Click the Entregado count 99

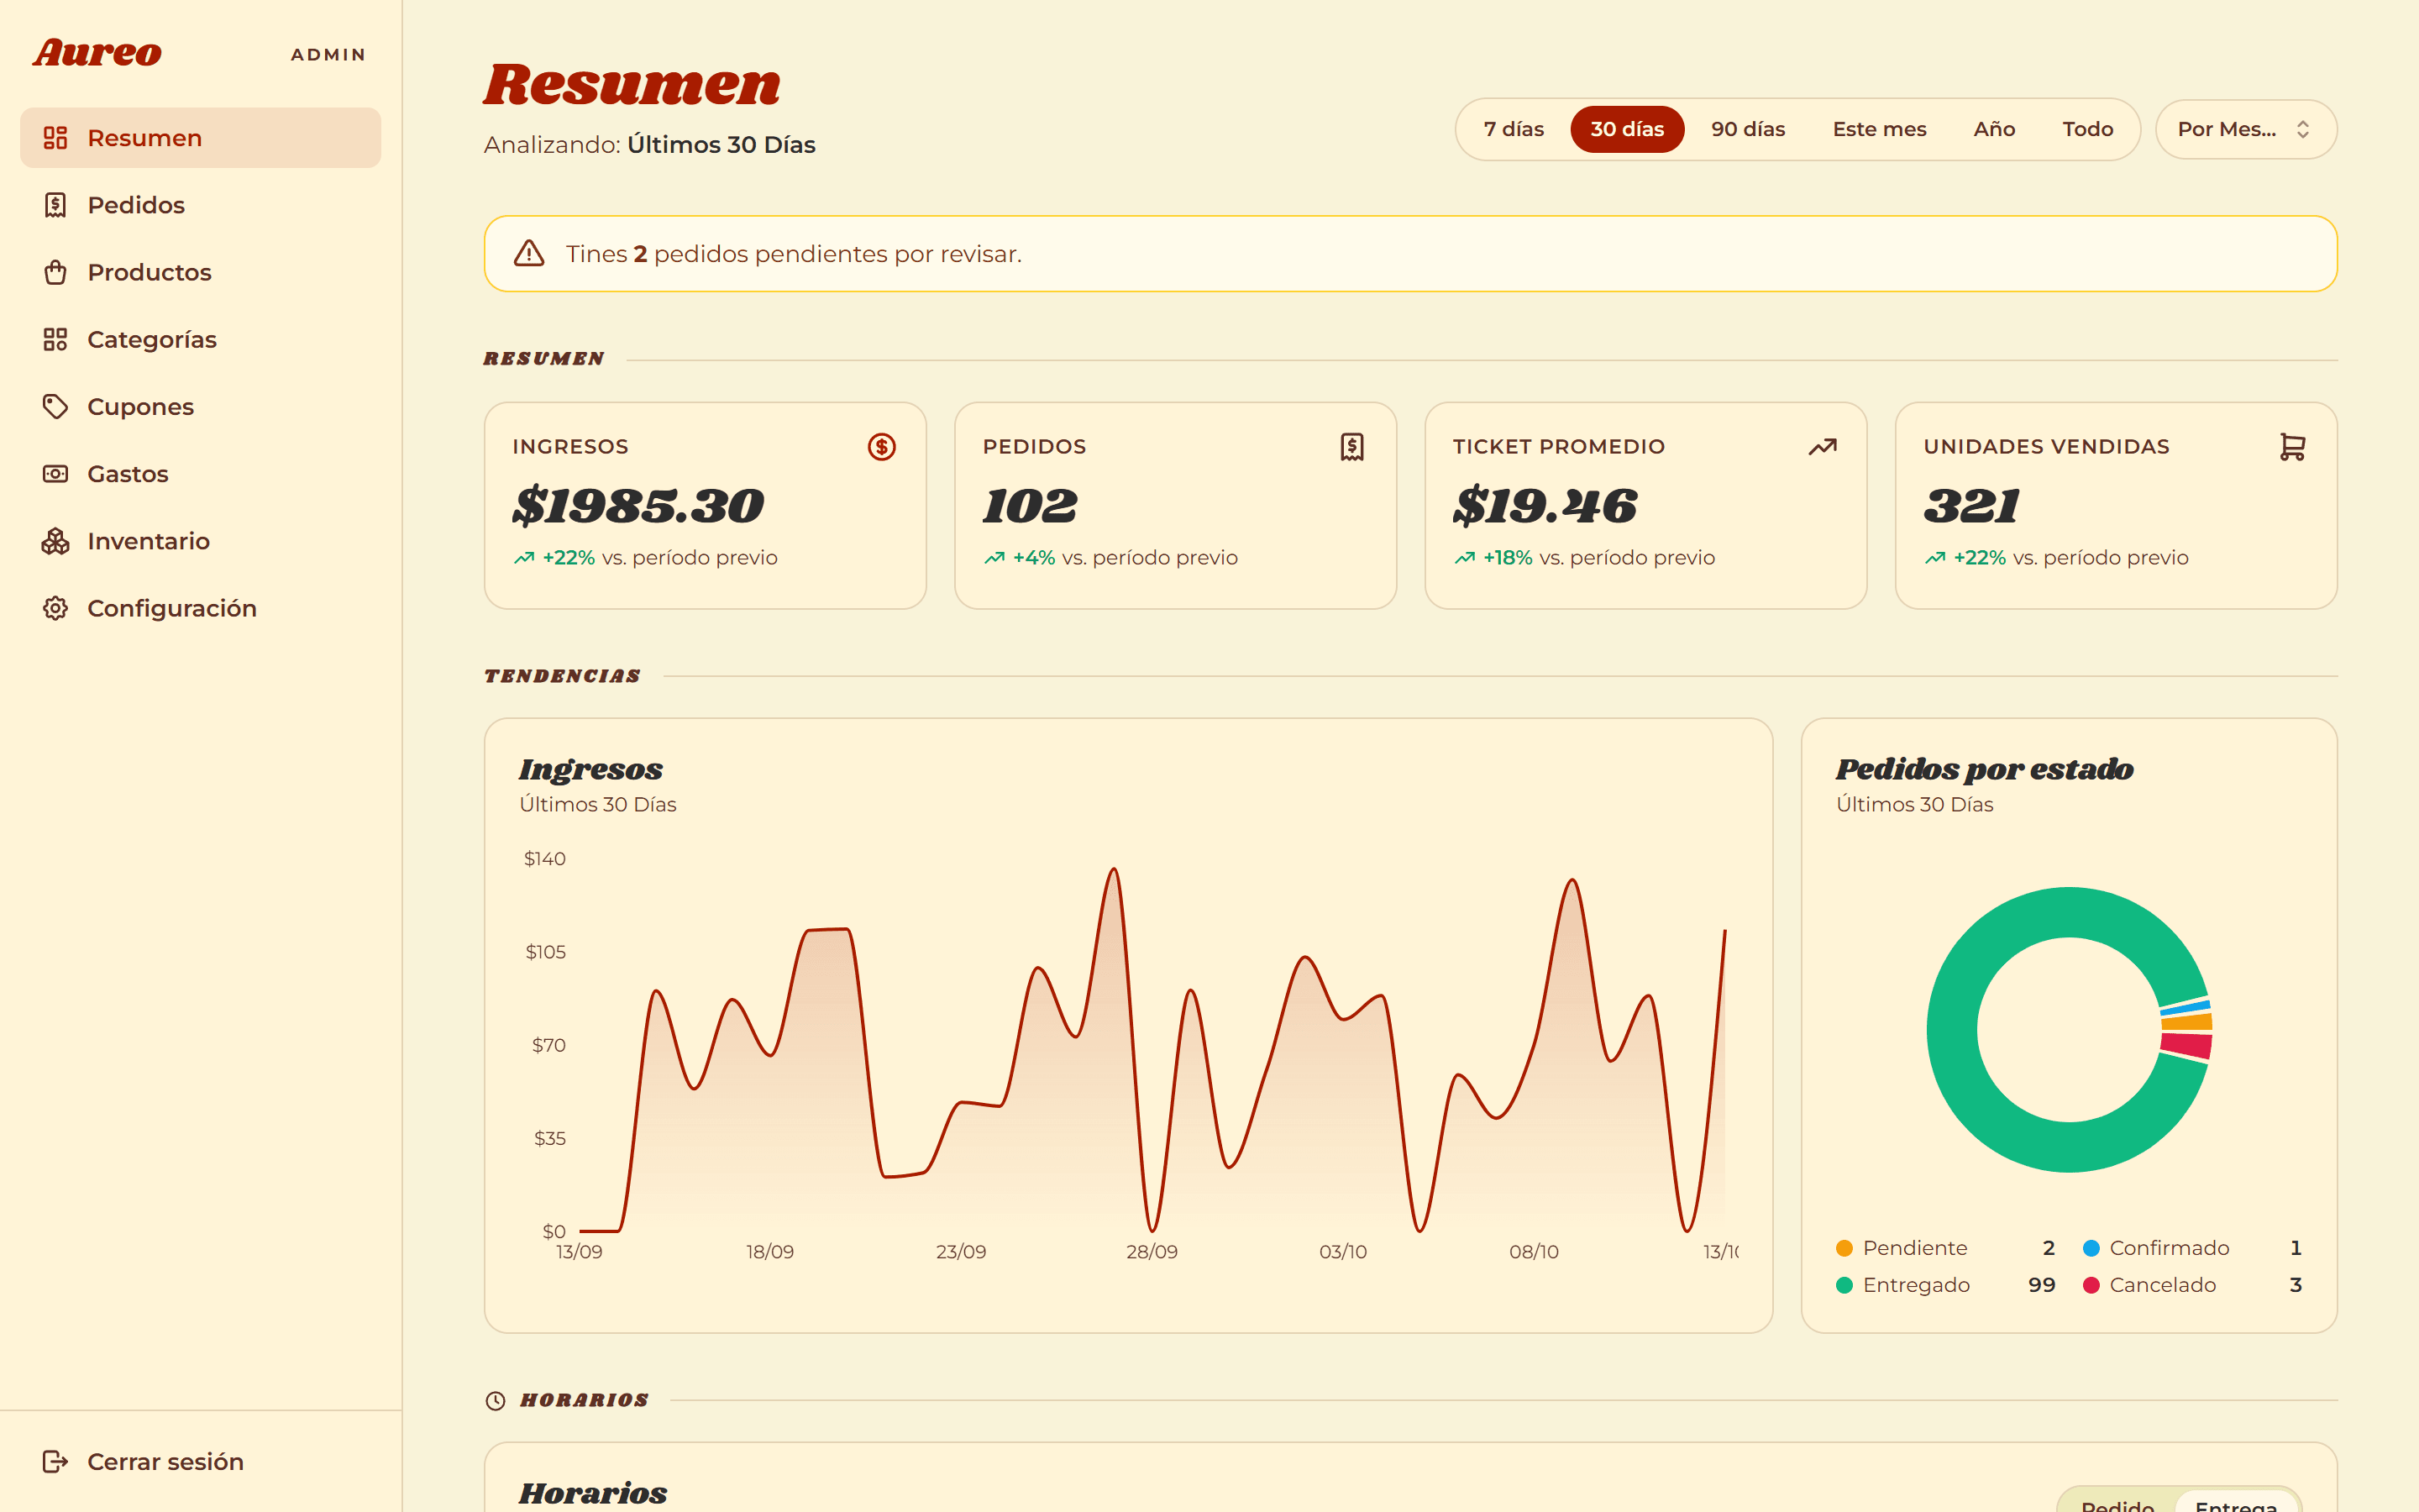tap(2041, 1285)
